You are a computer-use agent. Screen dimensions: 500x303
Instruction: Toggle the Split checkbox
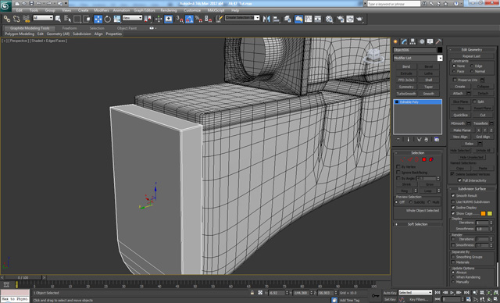474,102
